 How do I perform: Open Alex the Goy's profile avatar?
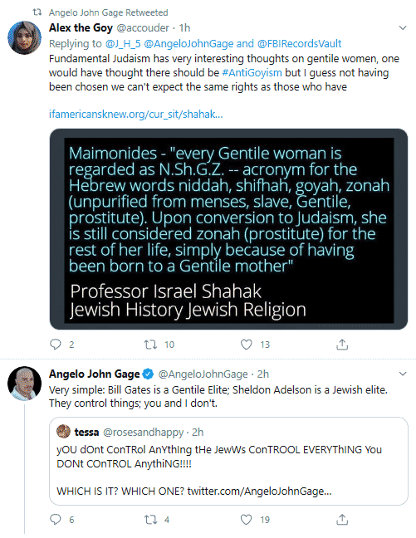[24, 37]
